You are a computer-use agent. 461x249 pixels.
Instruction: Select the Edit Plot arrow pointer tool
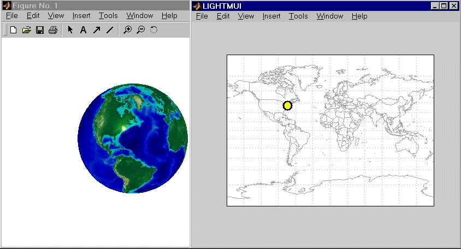click(x=70, y=29)
